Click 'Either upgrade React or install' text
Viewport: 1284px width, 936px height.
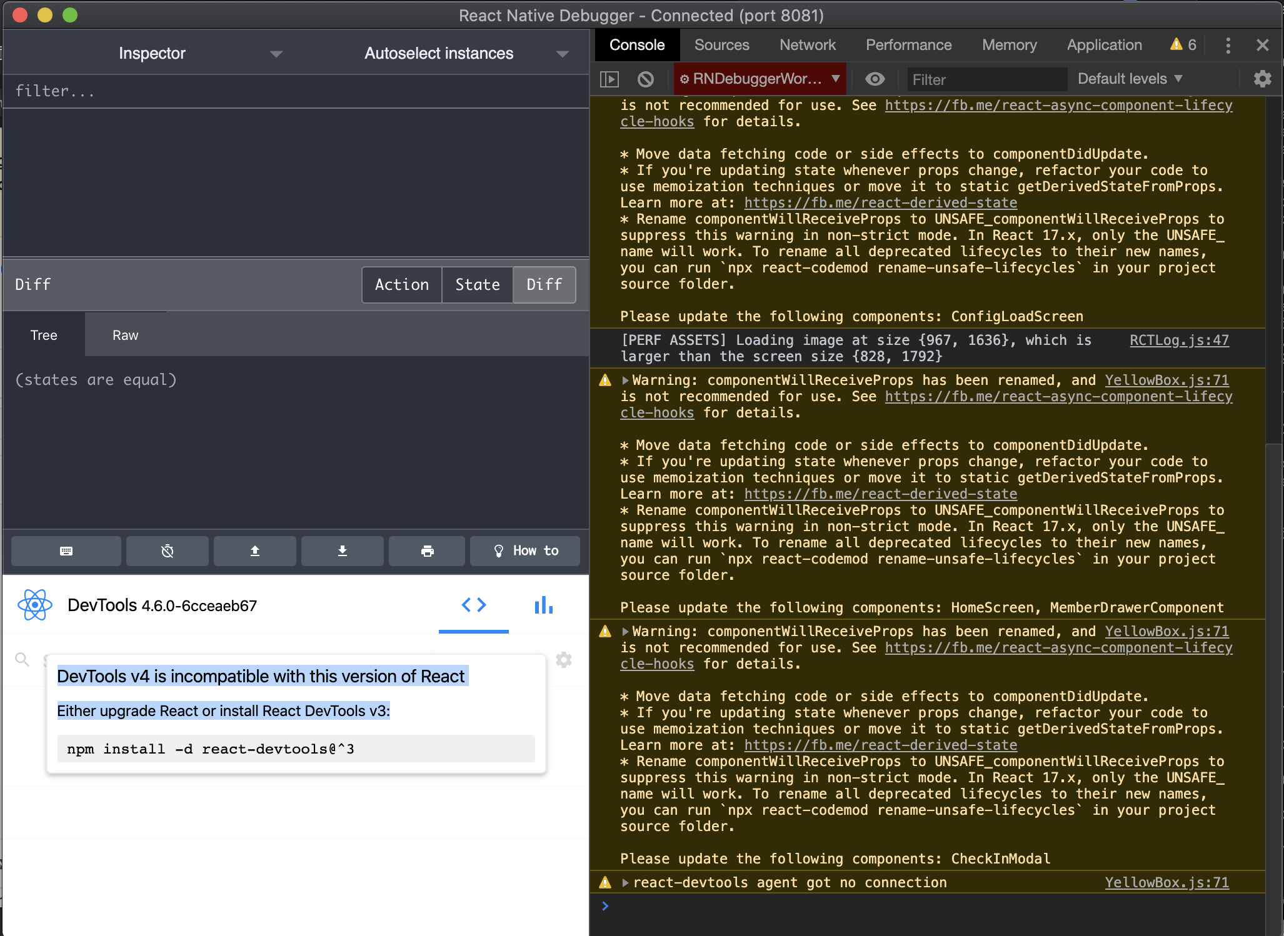point(223,711)
